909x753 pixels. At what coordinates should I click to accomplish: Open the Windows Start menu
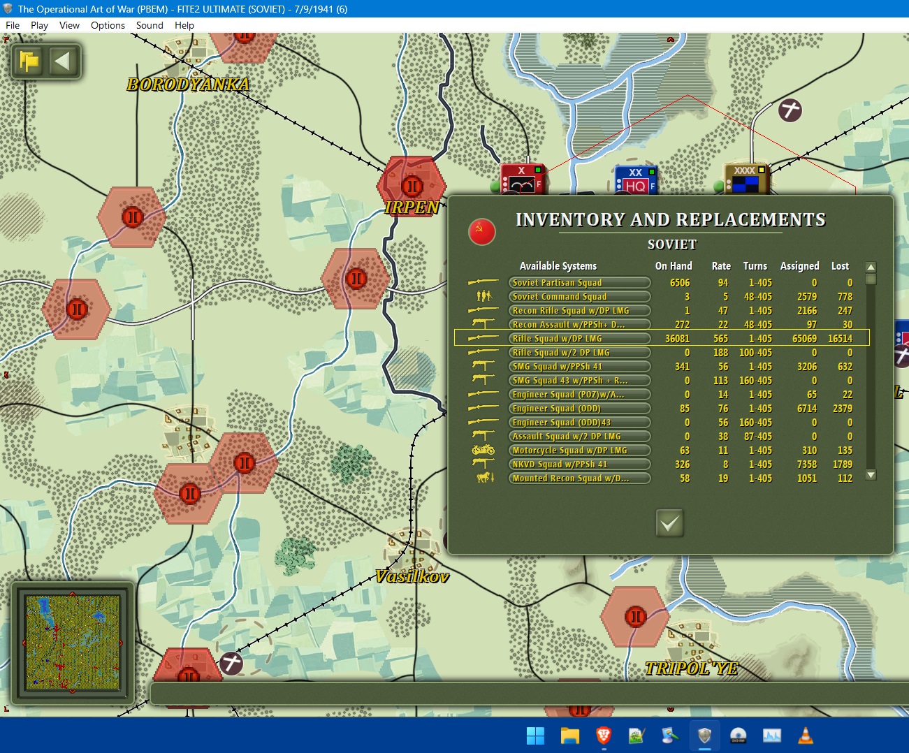(x=535, y=736)
